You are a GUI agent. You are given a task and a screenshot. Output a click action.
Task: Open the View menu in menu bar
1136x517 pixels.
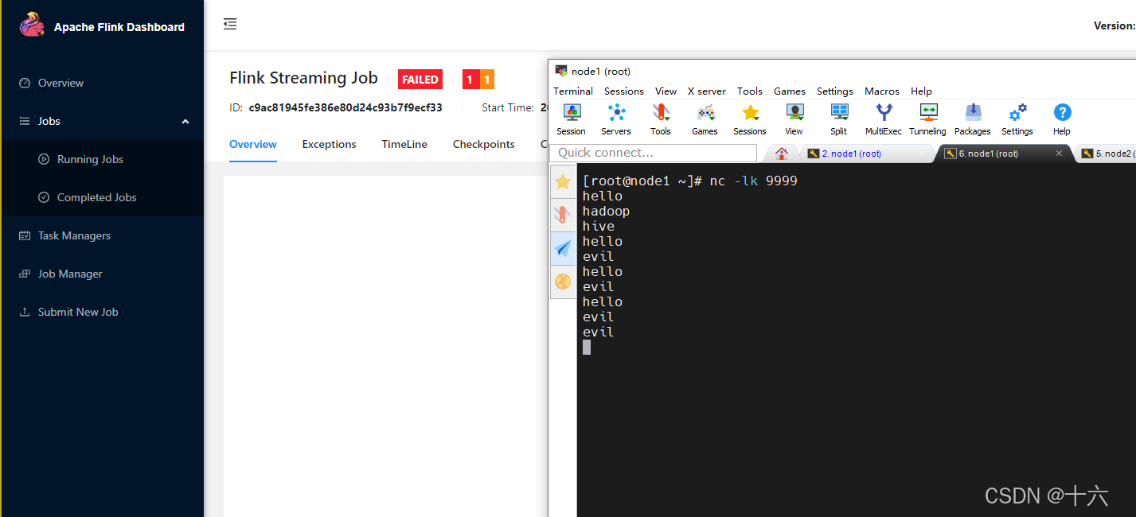pos(666,91)
